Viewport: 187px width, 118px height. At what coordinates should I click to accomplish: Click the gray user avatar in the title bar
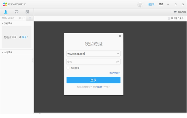click(140, 5)
